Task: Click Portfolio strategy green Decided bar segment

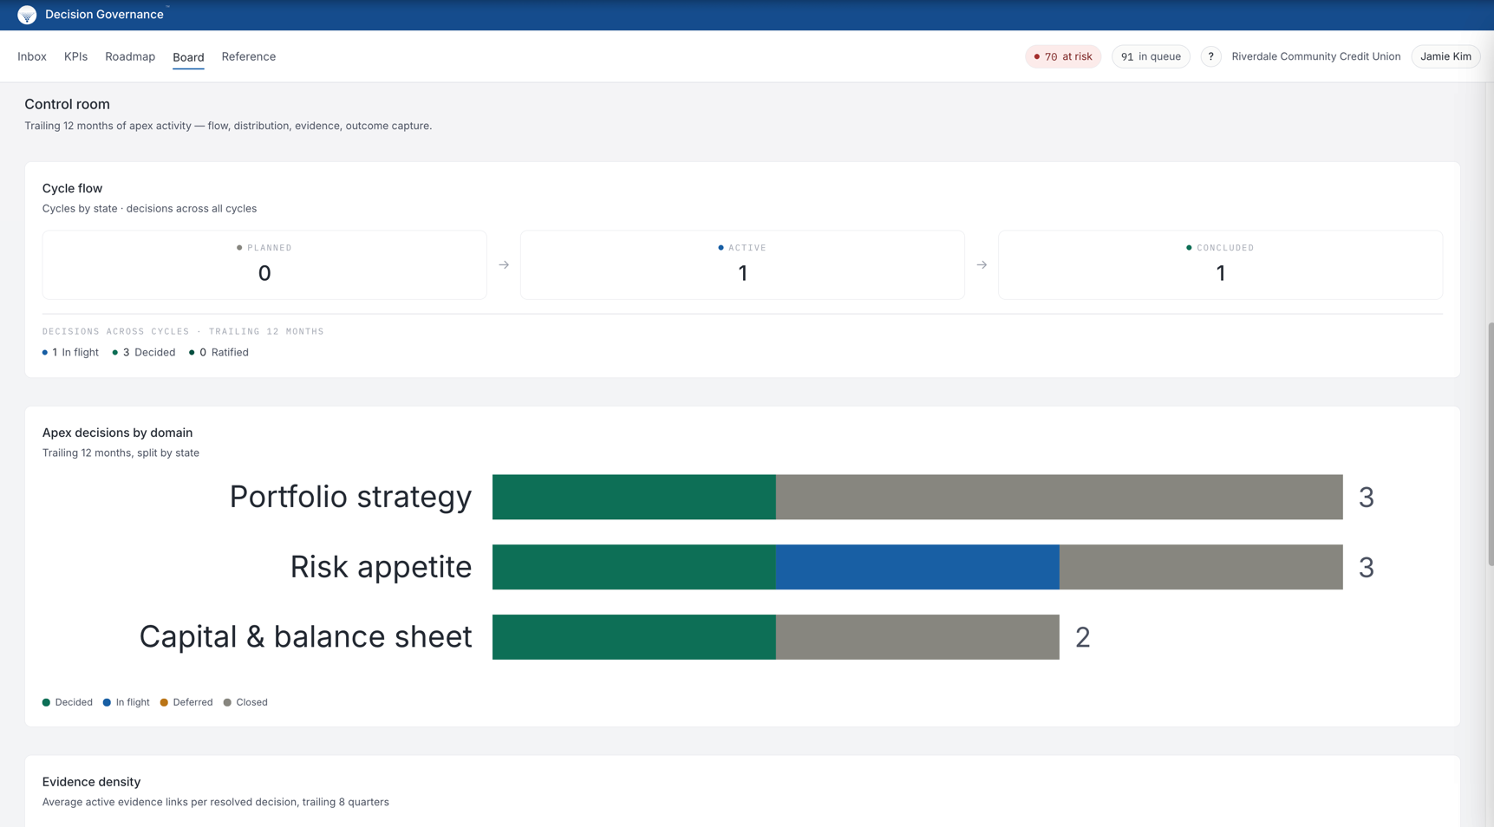Action: pos(634,497)
